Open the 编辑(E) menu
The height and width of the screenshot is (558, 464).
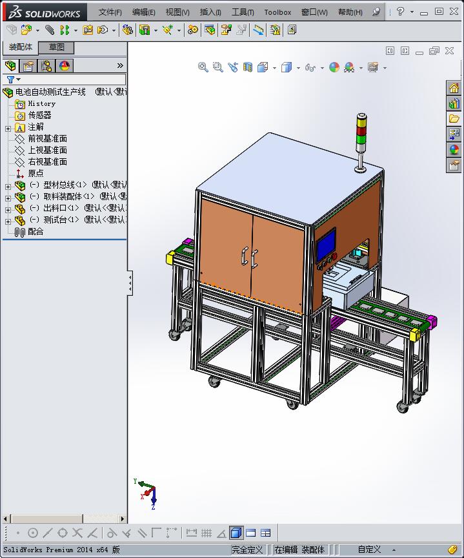click(144, 12)
